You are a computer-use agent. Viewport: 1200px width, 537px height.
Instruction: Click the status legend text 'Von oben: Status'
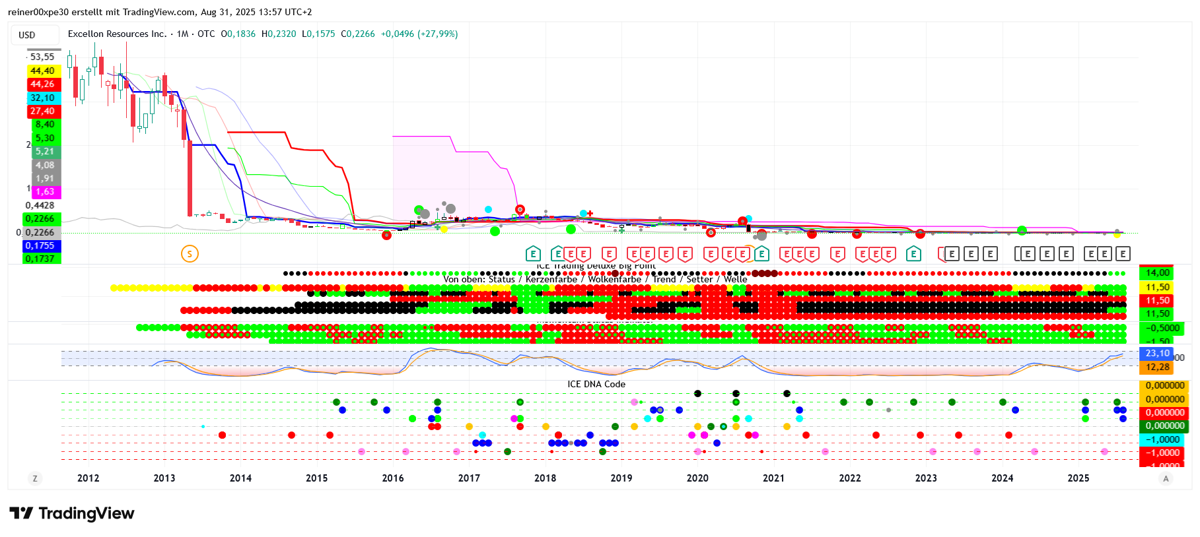[479, 279]
